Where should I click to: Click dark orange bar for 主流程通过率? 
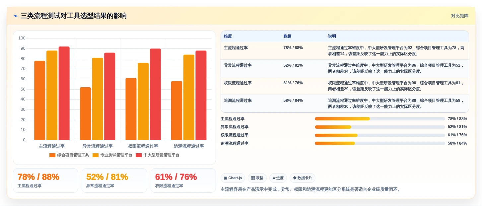point(40,101)
